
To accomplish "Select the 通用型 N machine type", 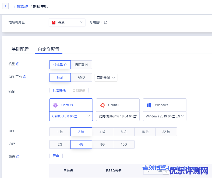I will coord(81,65).
